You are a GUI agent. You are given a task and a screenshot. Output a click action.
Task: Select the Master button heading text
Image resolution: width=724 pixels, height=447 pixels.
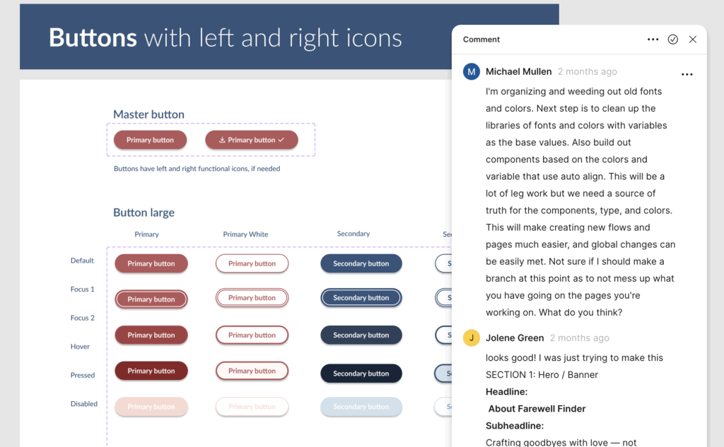point(148,114)
